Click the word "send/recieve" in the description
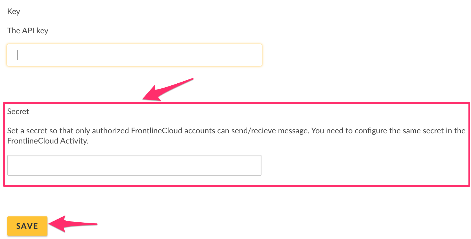Screen dimensions: 471x239 (x=254, y=131)
